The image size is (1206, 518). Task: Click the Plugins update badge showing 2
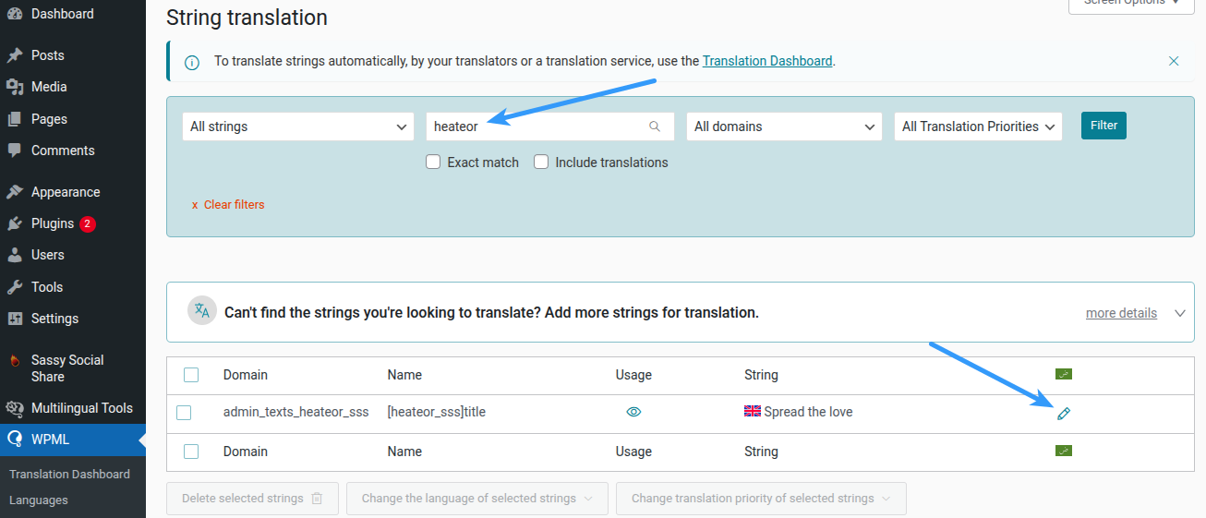(88, 223)
